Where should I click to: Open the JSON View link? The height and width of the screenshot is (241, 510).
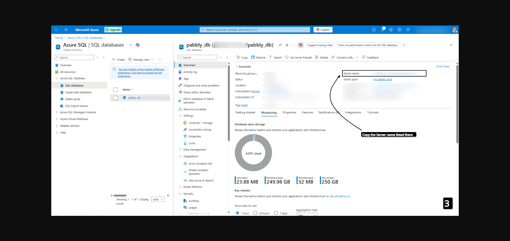(x=443, y=66)
